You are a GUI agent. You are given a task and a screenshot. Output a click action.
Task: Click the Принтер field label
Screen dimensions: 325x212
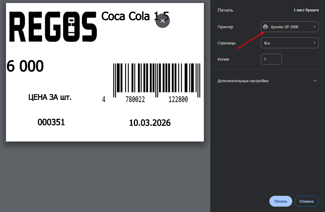(x=225, y=27)
